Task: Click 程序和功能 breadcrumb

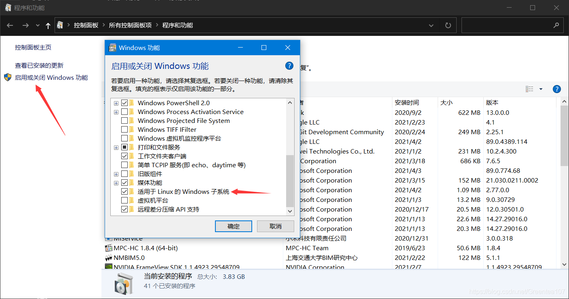Action: coord(177,25)
